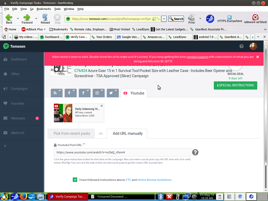This screenshot has width=268, height=201.
Task: Click the Youtube Post URL field
Action: (x=122, y=152)
